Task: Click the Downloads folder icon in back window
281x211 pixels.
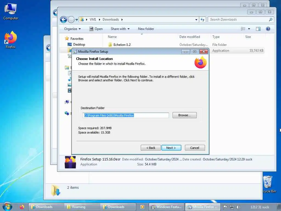Action: 56,191
